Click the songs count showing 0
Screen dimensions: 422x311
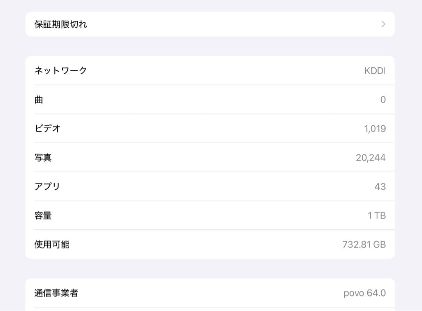pos(383,100)
